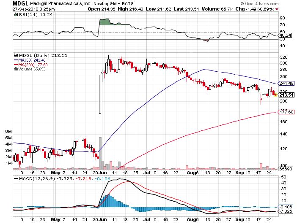
Task: Click the 90 level on RSI axis
Action: pyautogui.click(x=282, y=18)
